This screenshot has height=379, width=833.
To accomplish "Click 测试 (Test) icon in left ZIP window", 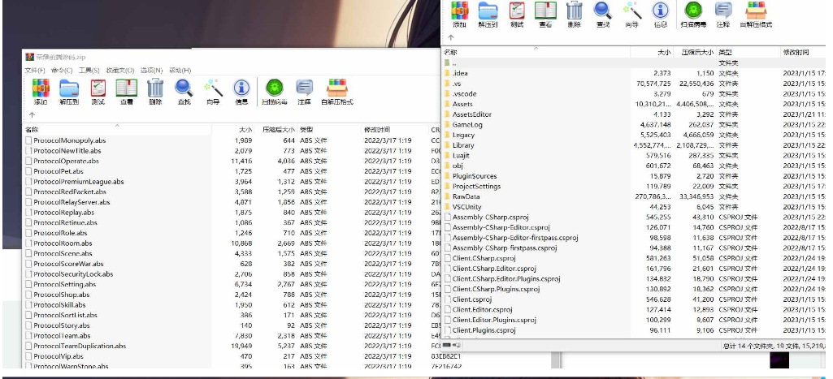I will [x=98, y=91].
